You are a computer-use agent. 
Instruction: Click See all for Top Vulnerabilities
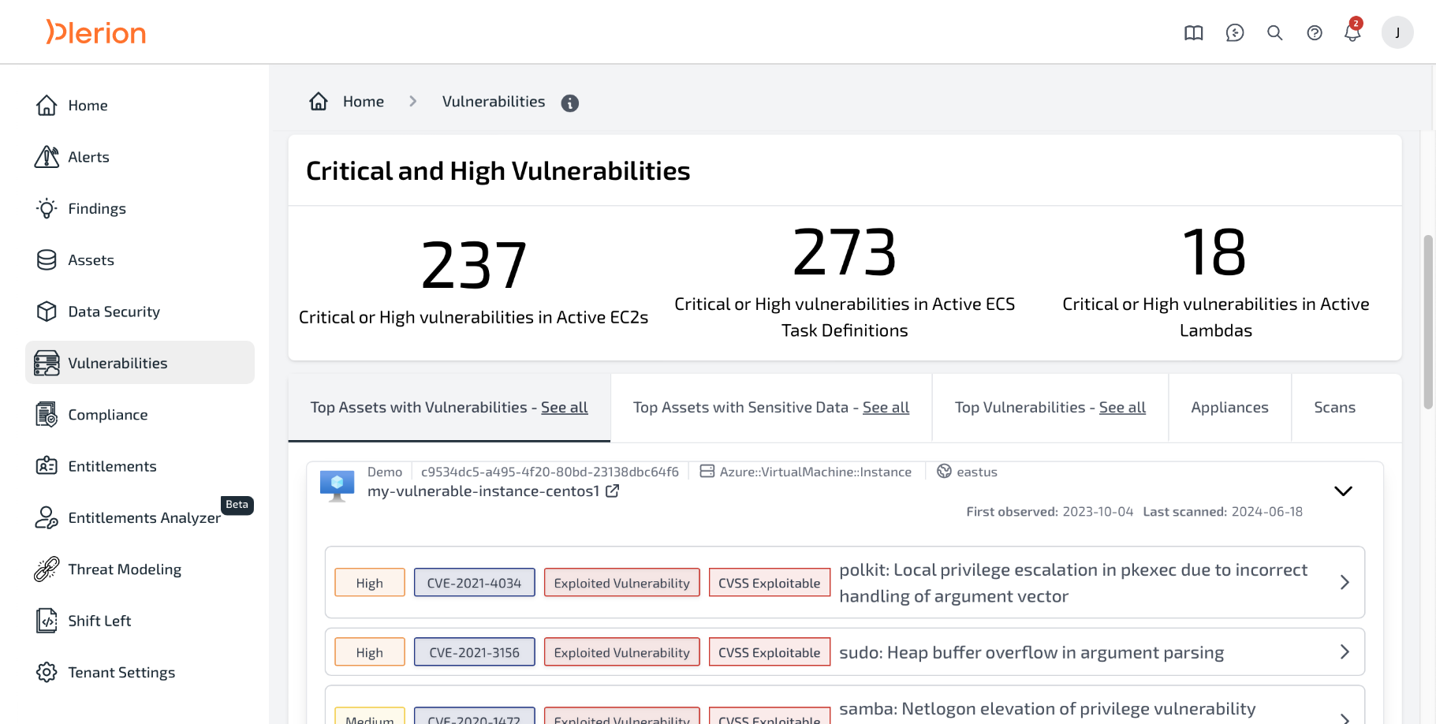pos(1122,408)
